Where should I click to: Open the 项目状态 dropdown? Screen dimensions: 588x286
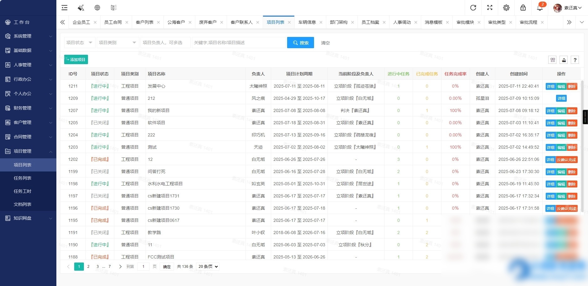79,42
